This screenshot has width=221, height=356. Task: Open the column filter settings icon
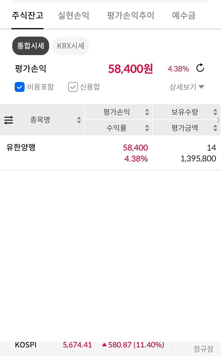(8, 120)
